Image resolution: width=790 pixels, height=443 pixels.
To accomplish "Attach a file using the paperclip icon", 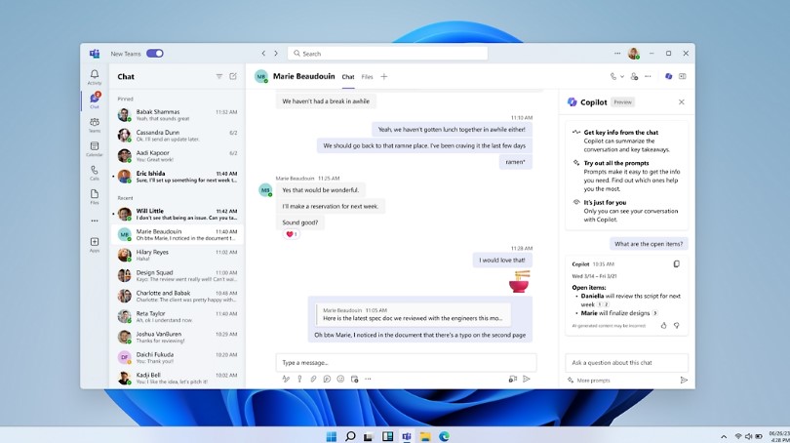I will (313, 379).
